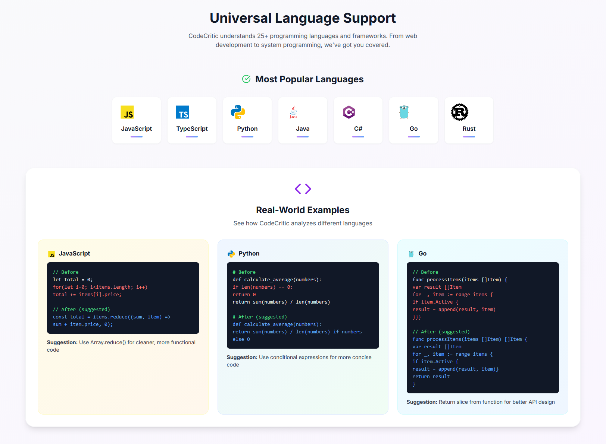The height and width of the screenshot is (444, 606).
Task: Click the purple code brackets icon
Action: pos(303,189)
